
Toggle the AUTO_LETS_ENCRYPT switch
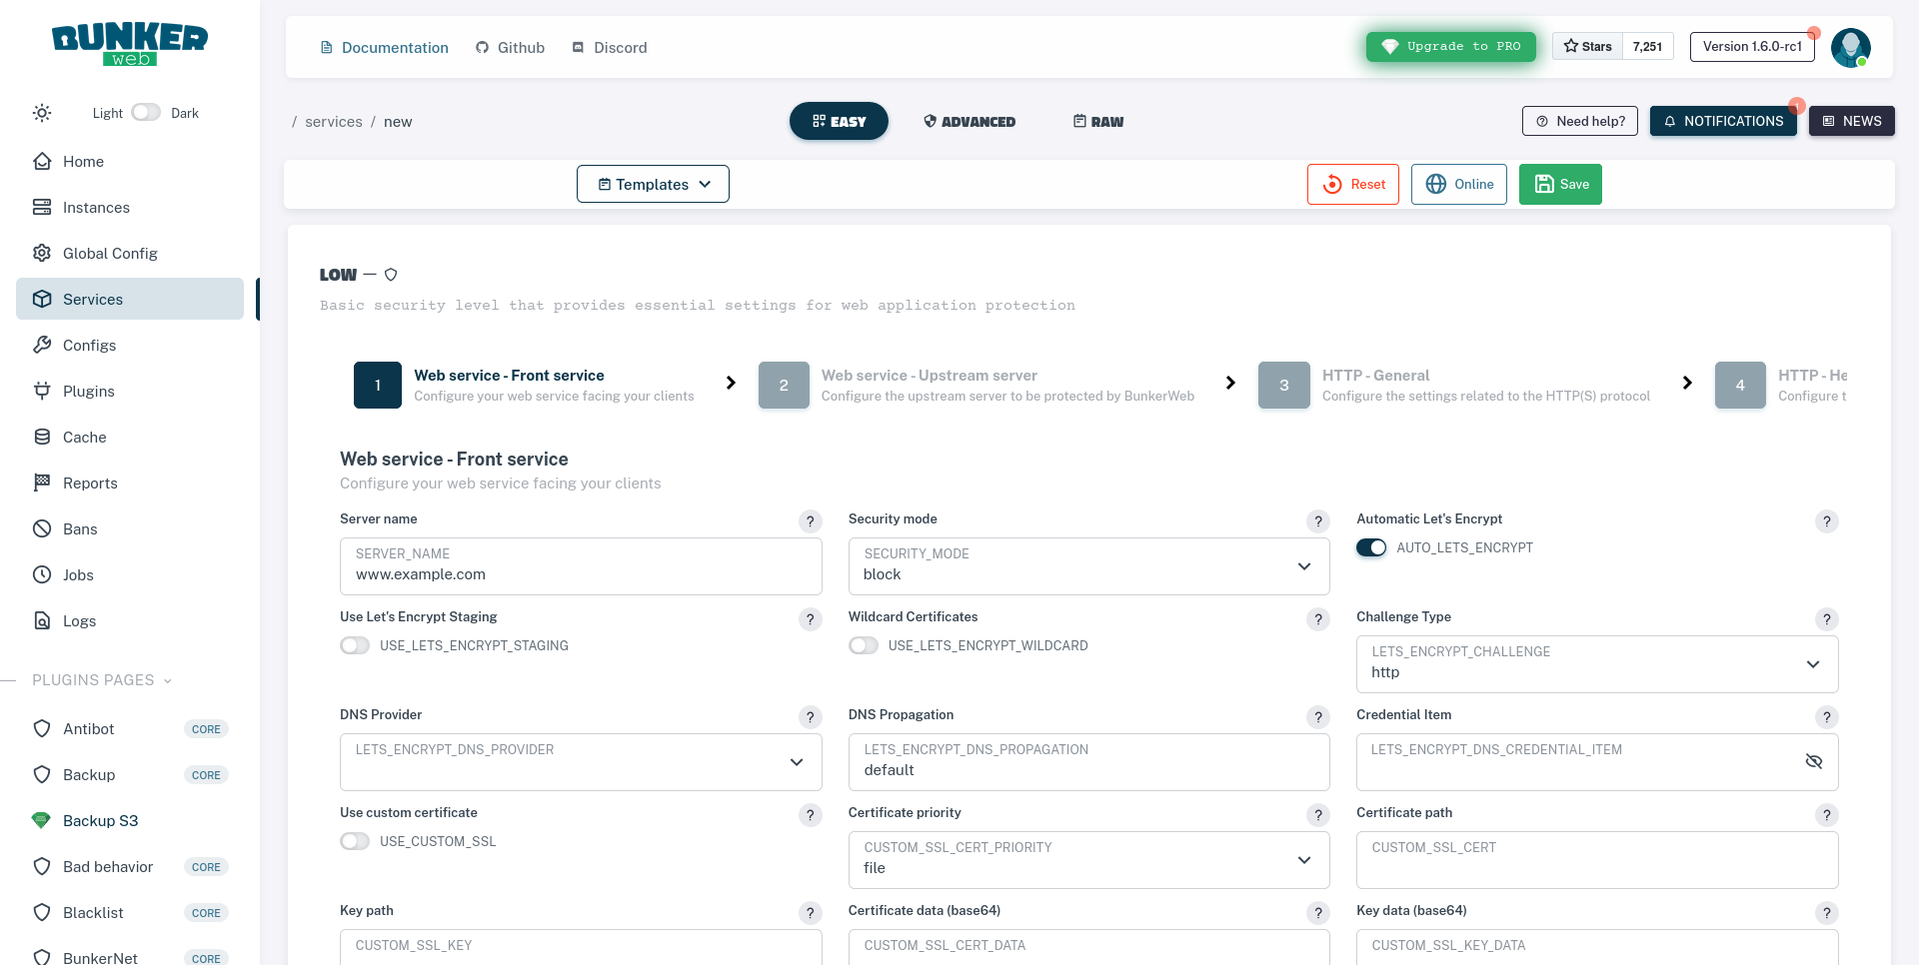pyautogui.click(x=1371, y=547)
